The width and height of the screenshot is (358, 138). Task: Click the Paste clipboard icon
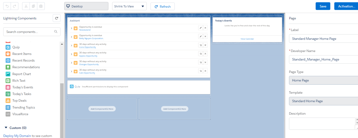pos(41,6)
